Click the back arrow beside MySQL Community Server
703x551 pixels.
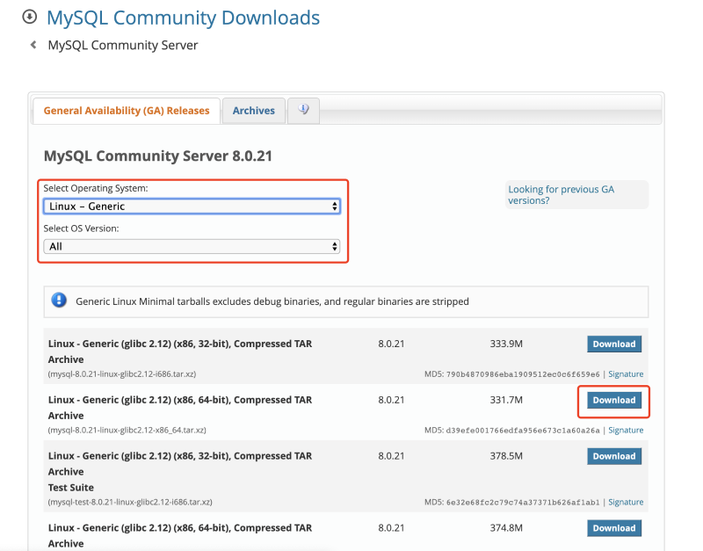click(x=33, y=45)
